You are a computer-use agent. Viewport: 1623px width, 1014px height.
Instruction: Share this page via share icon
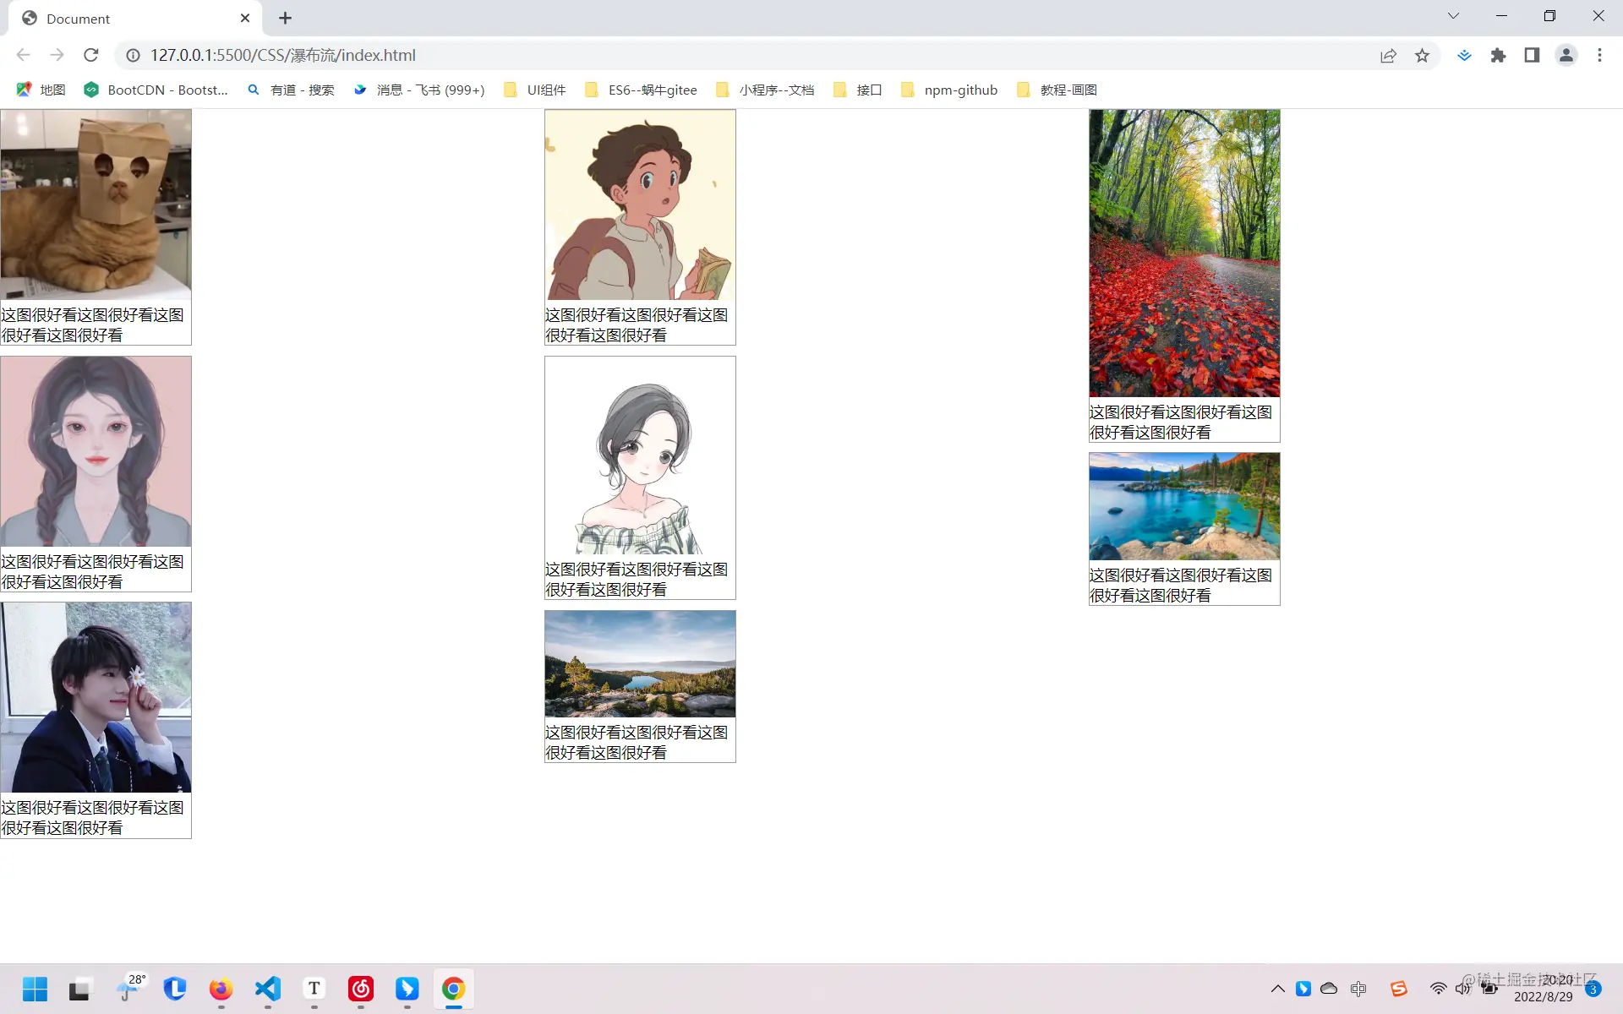(x=1388, y=55)
